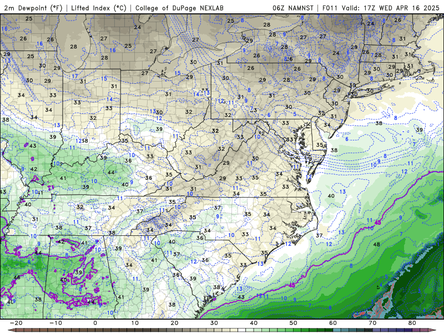
Task: Pick the '50' color scale label
Action: point(294,323)
